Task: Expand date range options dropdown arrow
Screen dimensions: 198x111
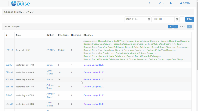Action: click(182, 19)
